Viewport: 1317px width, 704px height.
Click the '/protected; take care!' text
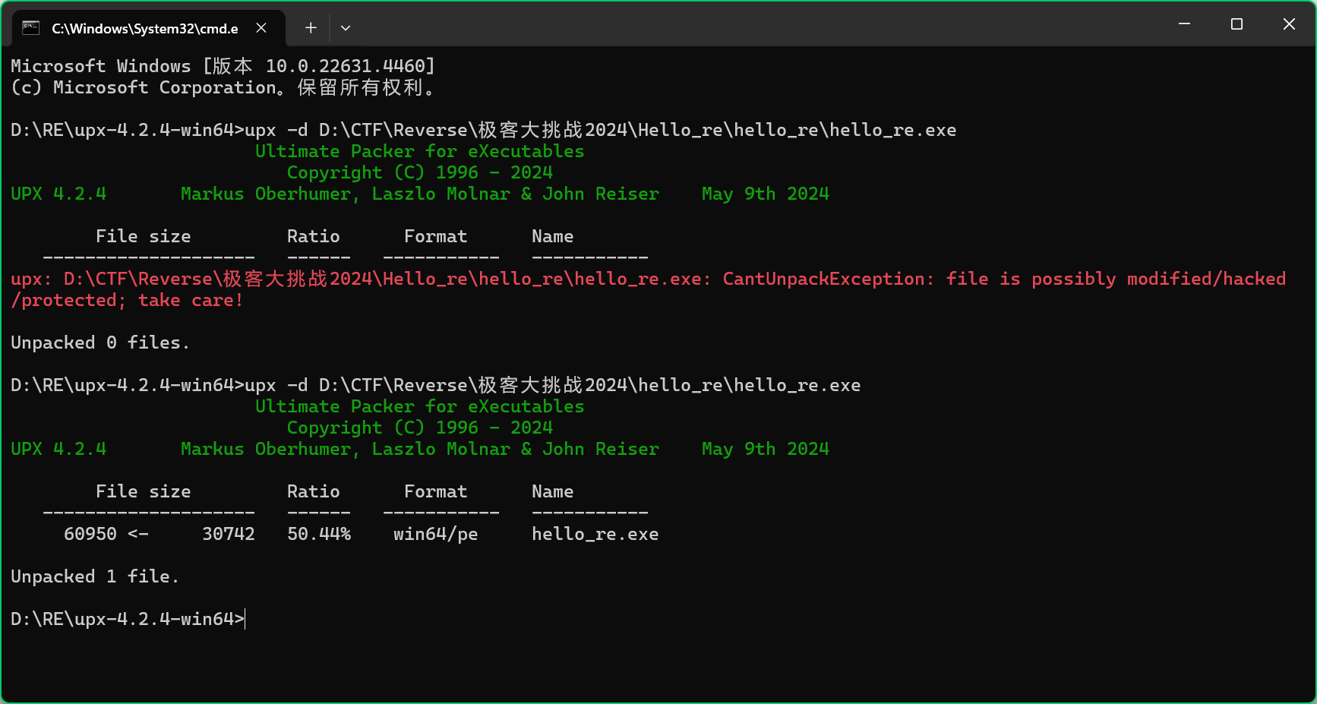click(127, 300)
